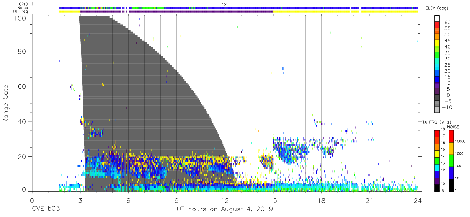Click the y-axis tick label '60'
The image size is (470, 217).
[x=22, y=86]
